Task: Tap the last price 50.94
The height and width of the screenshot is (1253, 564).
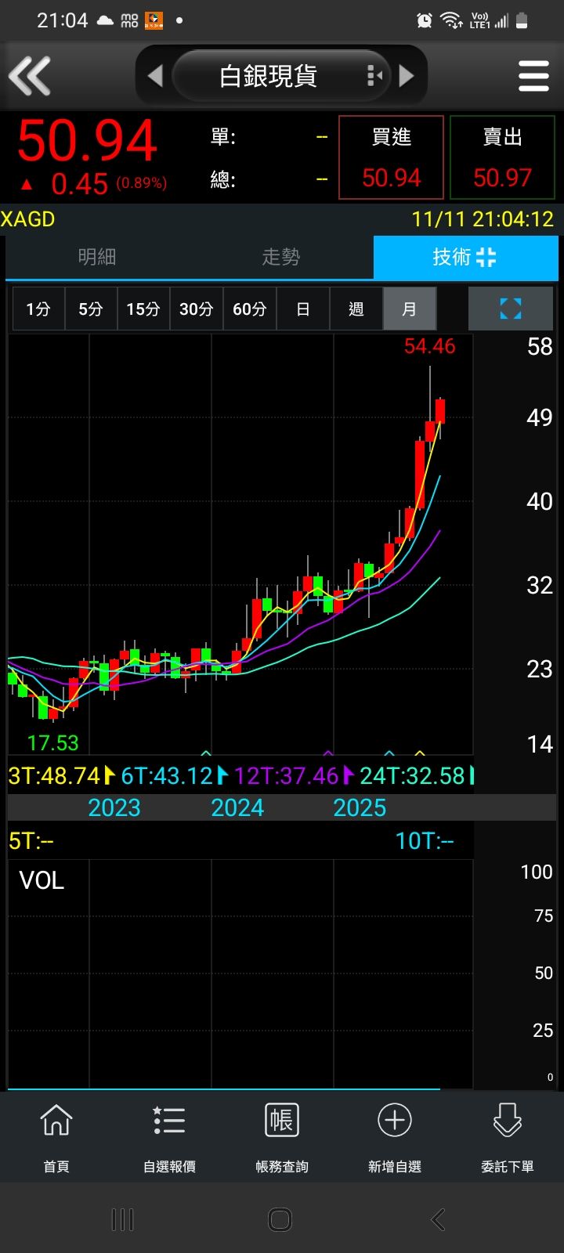Action: (88, 141)
